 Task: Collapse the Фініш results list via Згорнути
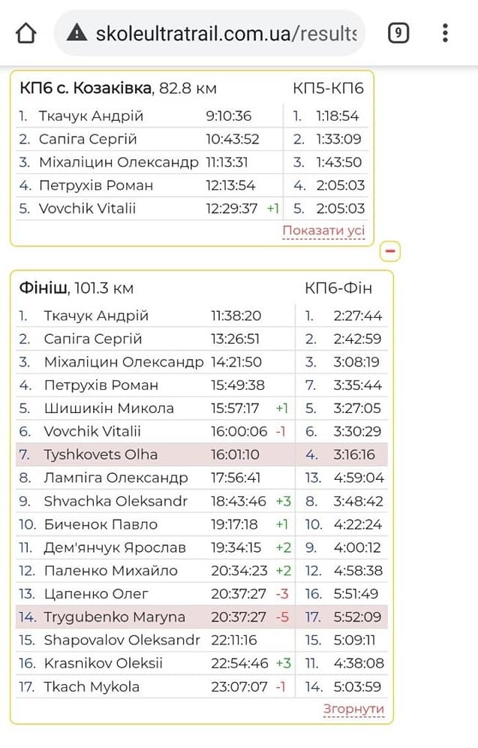(353, 709)
